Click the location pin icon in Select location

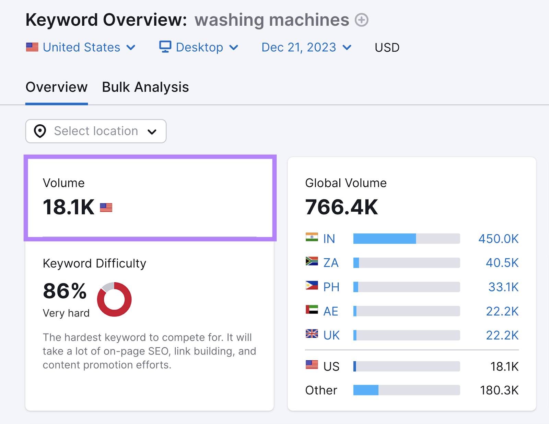[x=40, y=131]
